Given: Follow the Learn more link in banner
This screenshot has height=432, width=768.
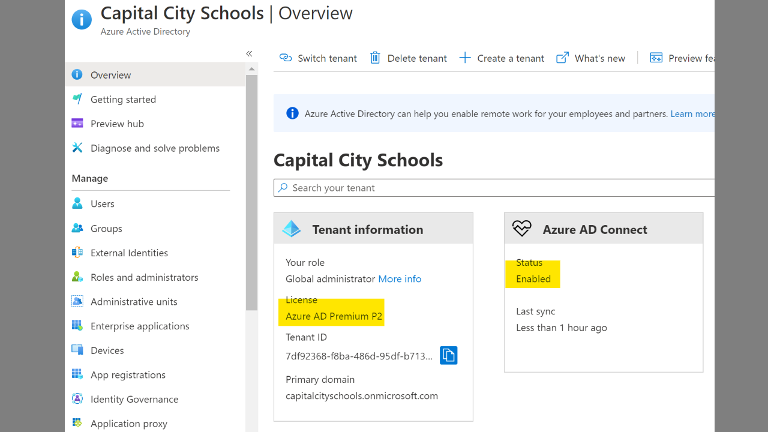Looking at the screenshot, I should pos(692,113).
